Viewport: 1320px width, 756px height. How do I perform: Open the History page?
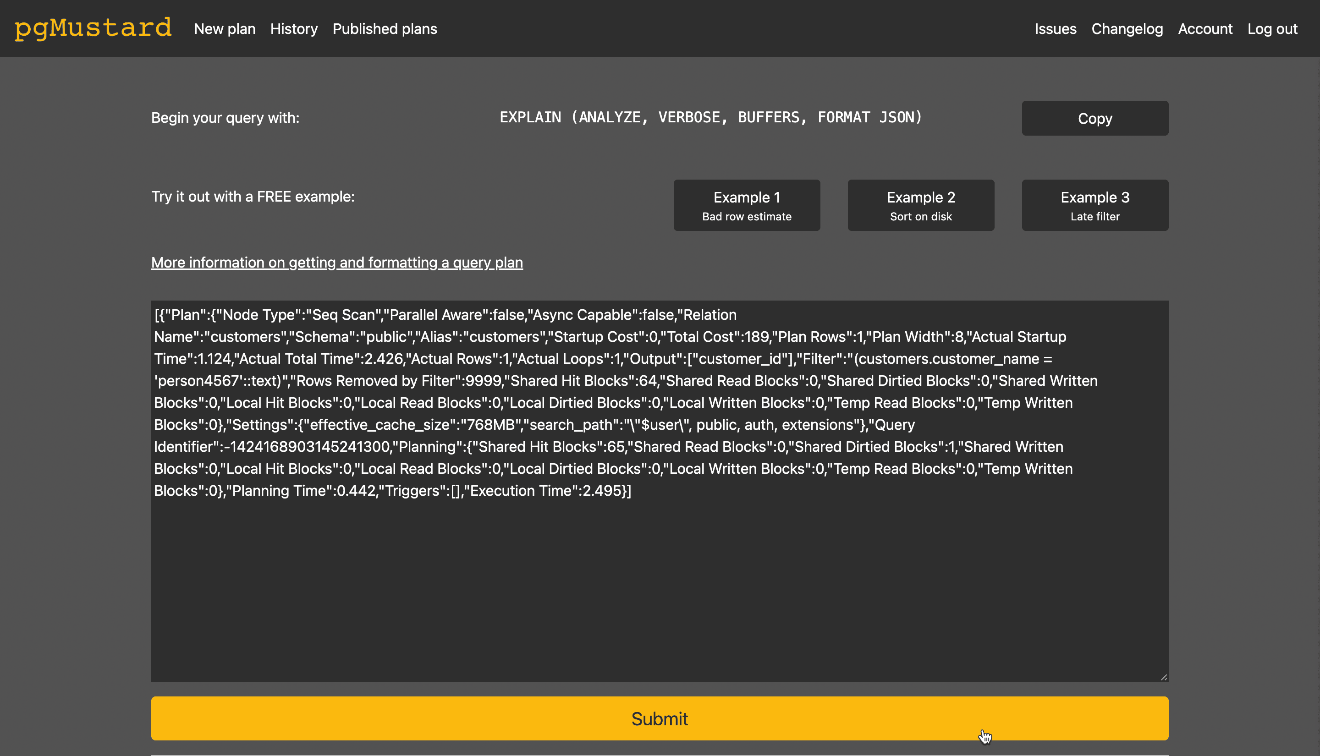pyautogui.click(x=294, y=28)
